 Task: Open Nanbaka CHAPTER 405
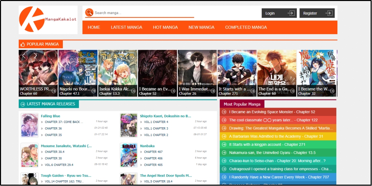click(153, 165)
